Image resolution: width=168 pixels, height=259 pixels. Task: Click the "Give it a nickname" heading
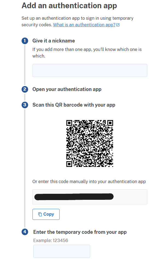tap(54, 41)
